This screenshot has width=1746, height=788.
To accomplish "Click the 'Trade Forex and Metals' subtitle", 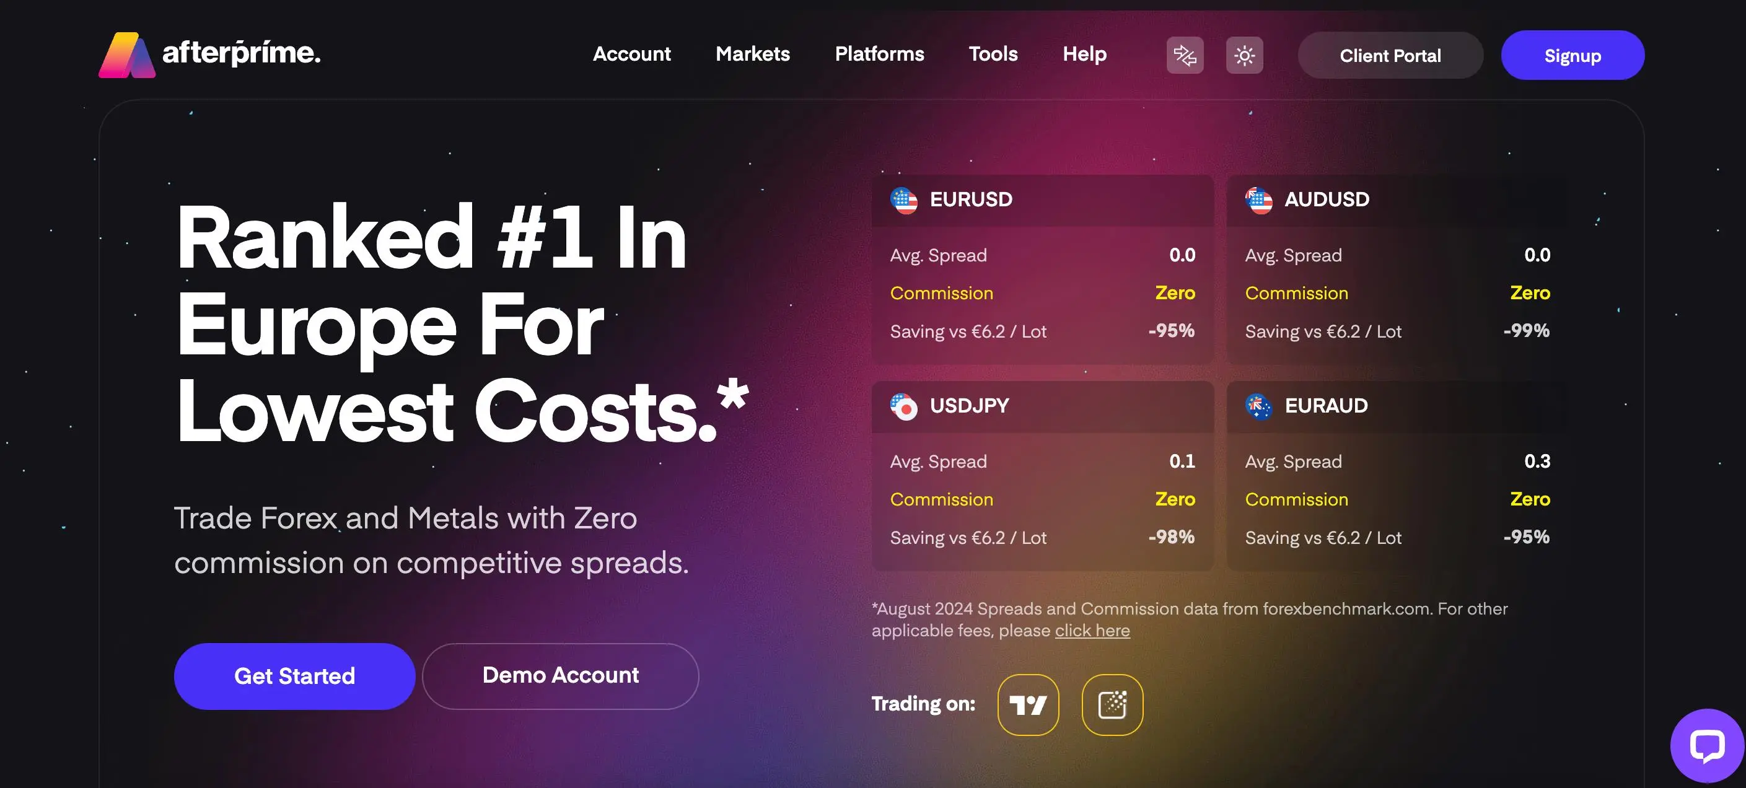I will (x=432, y=540).
